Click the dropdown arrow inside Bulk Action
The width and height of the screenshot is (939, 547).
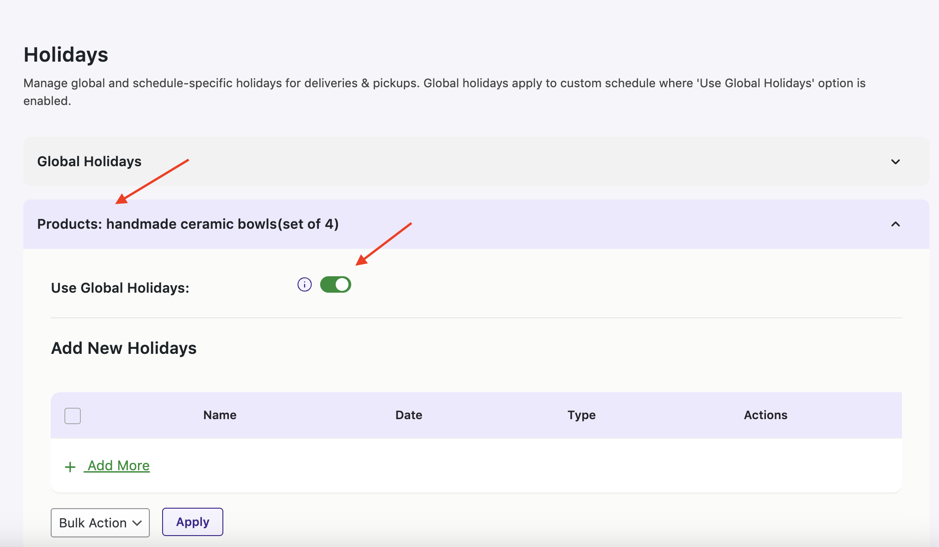(x=137, y=522)
